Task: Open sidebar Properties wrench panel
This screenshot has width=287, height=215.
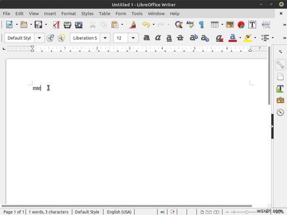Action: [280, 65]
